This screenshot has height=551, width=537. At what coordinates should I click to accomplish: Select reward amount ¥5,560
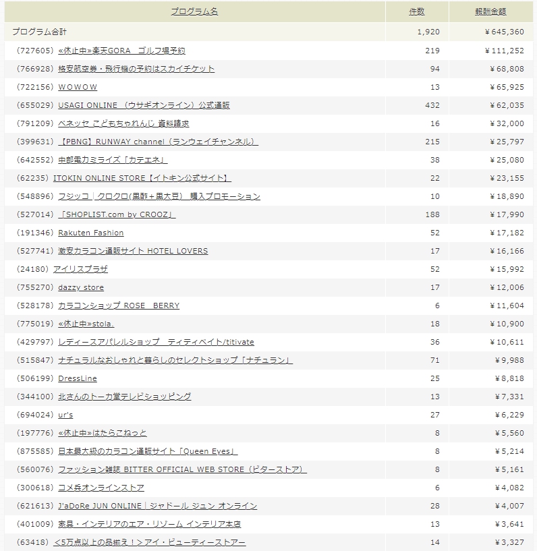(509, 434)
